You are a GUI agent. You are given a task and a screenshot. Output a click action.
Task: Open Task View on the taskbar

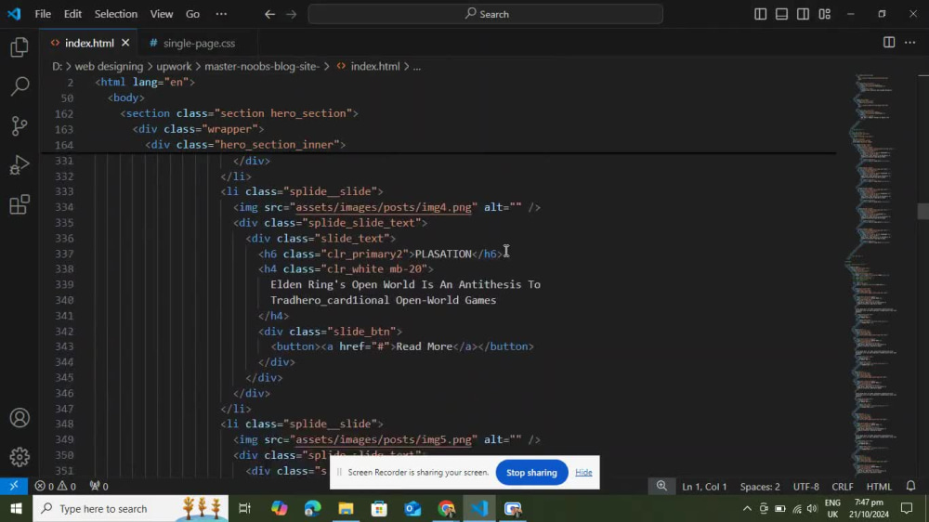click(244, 508)
